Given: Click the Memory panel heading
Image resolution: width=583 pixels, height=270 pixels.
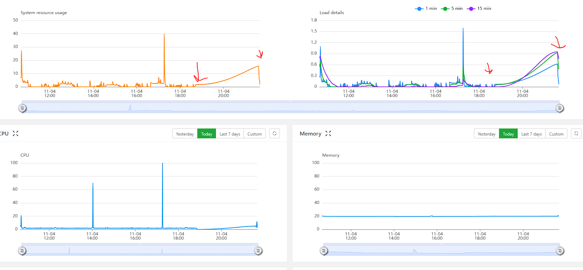Looking at the screenshot, I should [311, 133].
